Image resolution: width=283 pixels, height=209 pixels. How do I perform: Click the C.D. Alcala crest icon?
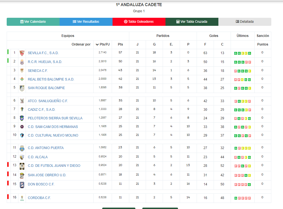coord(22,157)
